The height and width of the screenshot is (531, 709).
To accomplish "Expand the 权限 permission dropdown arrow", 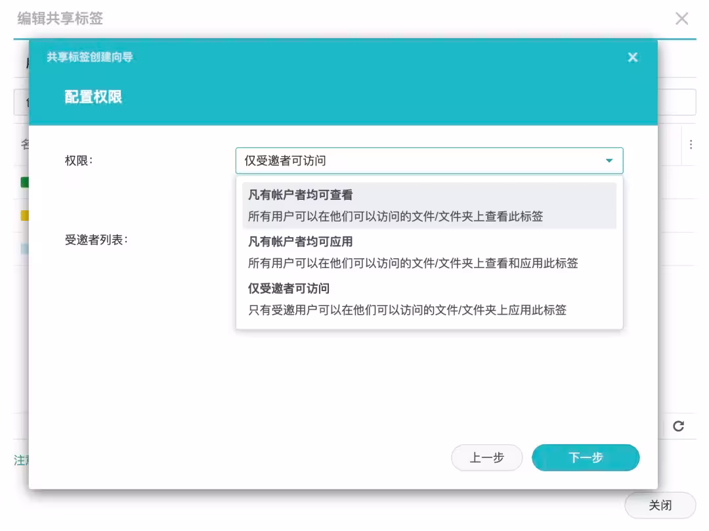I will (x=611, y=160).
